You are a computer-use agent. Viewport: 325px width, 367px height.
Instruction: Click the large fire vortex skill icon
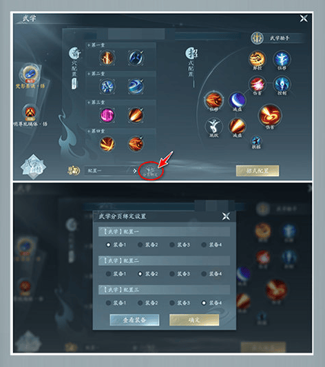click(x=270, y=114)
